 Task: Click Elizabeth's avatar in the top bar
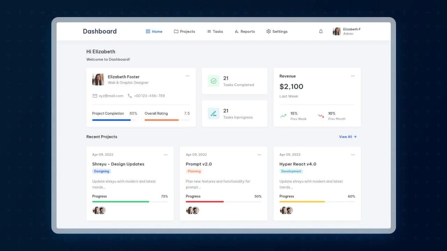pos(336,31)
